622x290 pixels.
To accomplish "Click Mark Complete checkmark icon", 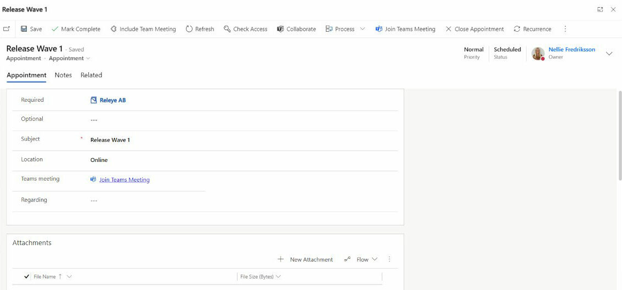I will pos(55,29).
